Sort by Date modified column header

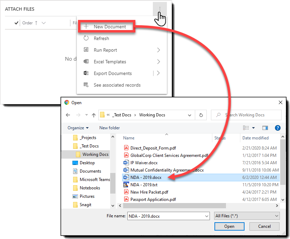point(255,138)
